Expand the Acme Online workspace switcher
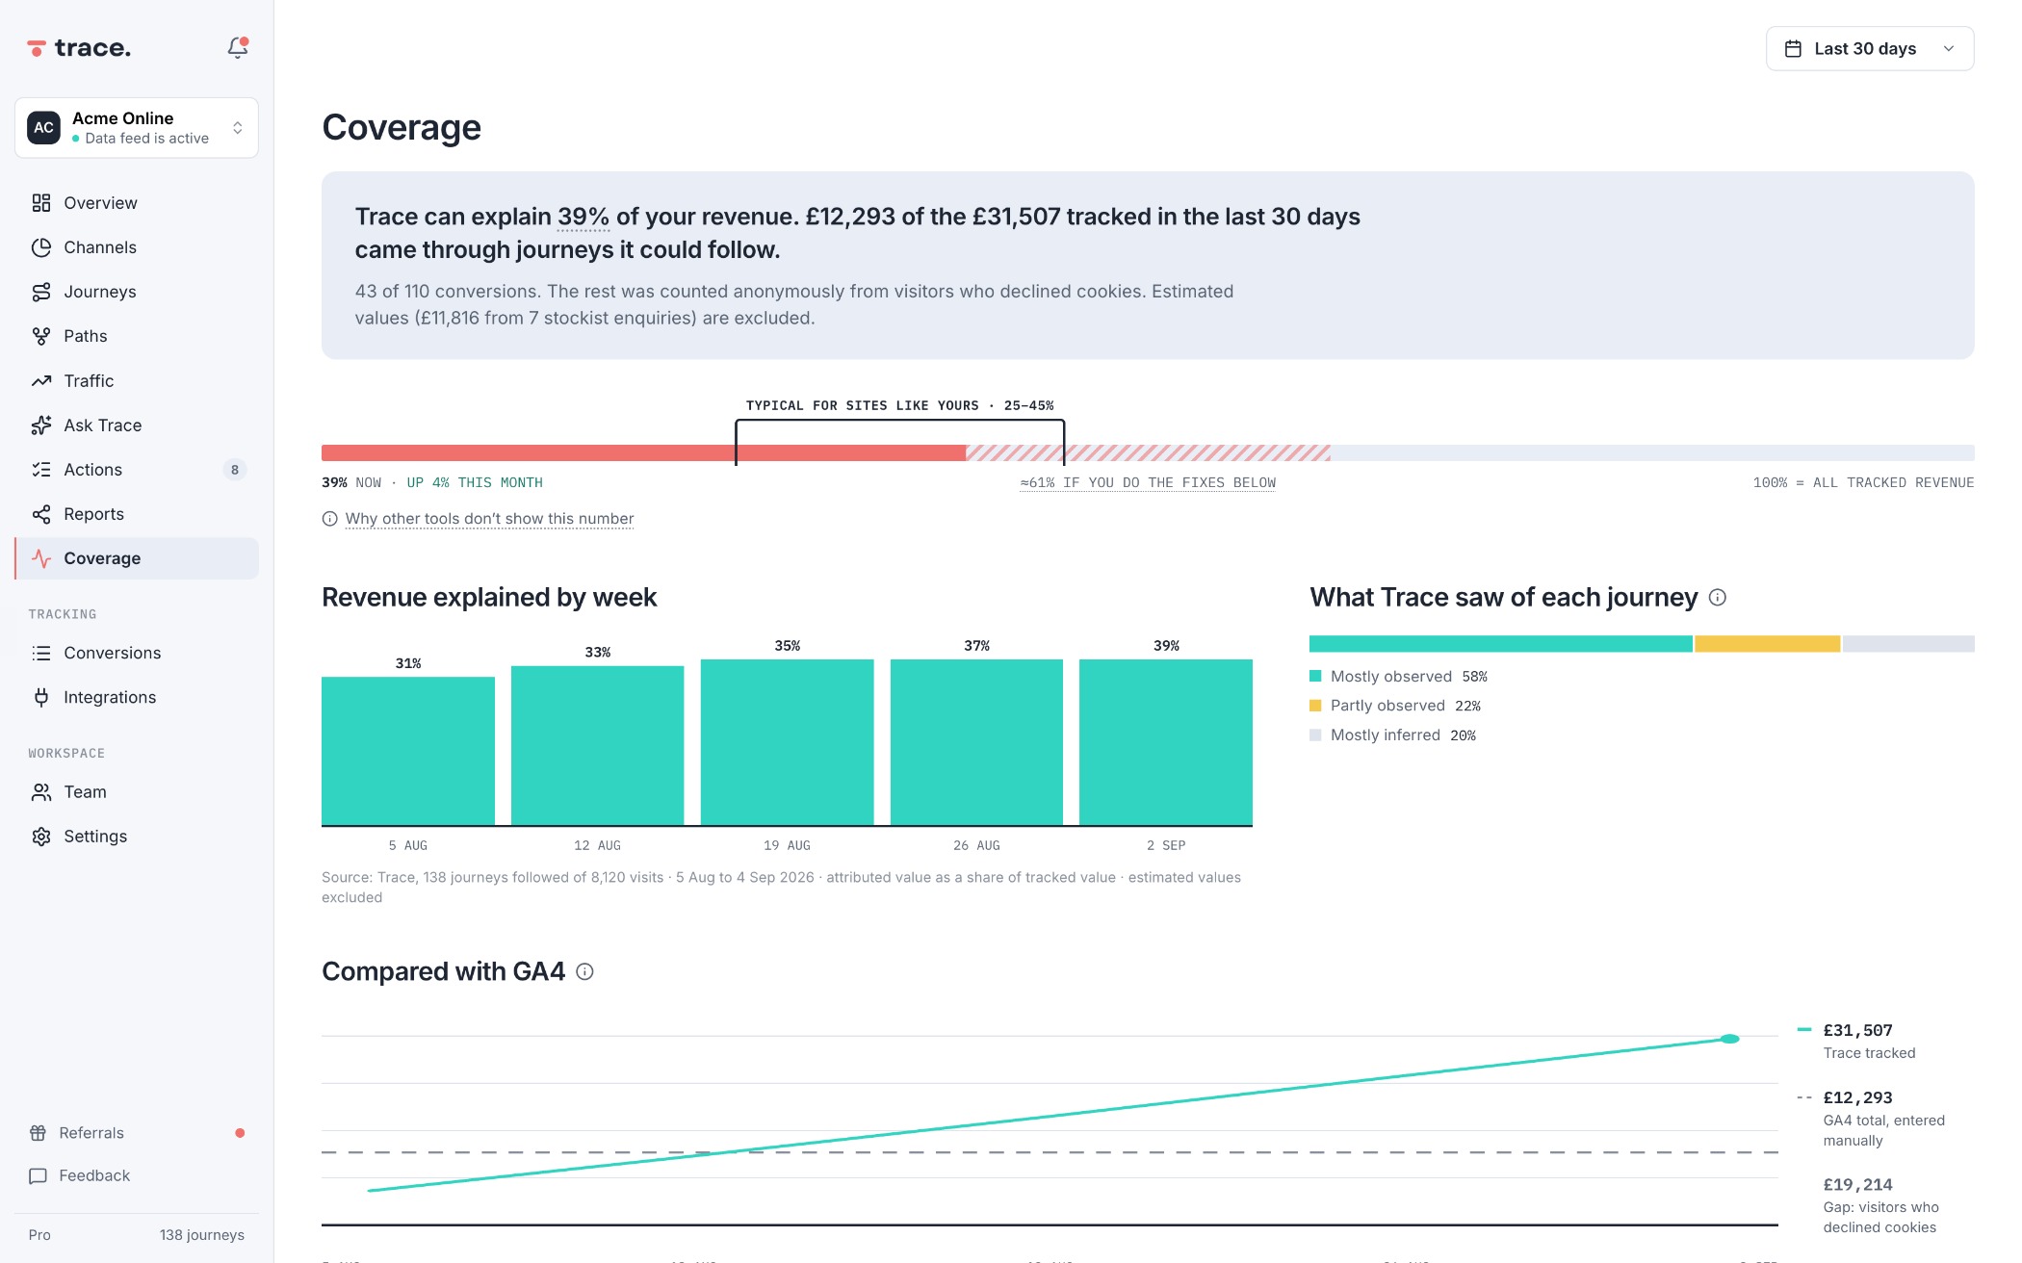Screen dimensions: 2022x1263 [137, 127]
